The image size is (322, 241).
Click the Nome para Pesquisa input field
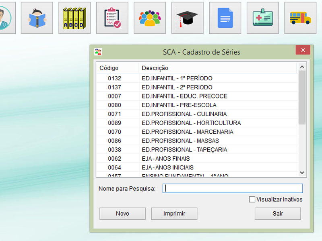tap(232, 188)
